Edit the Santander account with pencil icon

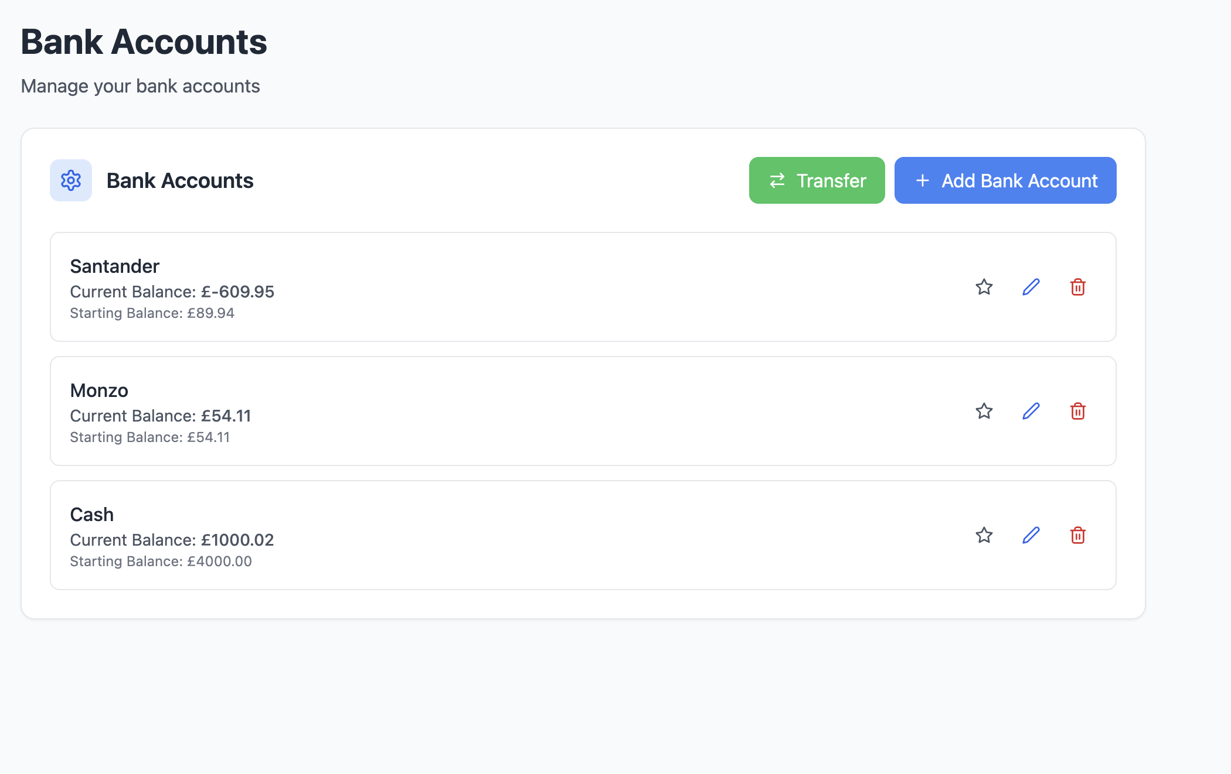(x=1031, y=287)
